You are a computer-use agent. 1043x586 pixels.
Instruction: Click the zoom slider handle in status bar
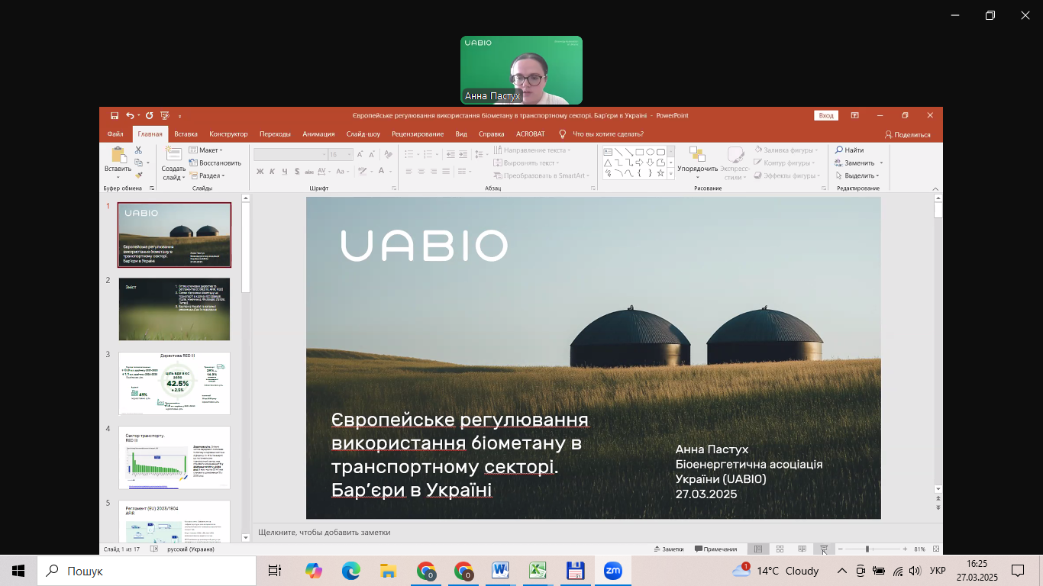click(867, 549)
